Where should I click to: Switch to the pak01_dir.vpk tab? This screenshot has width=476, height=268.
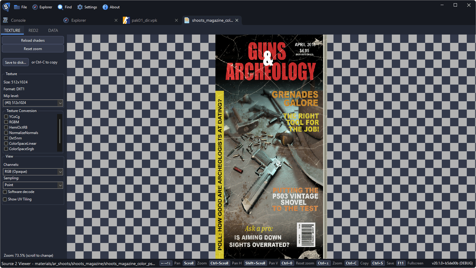click(151, 20)
